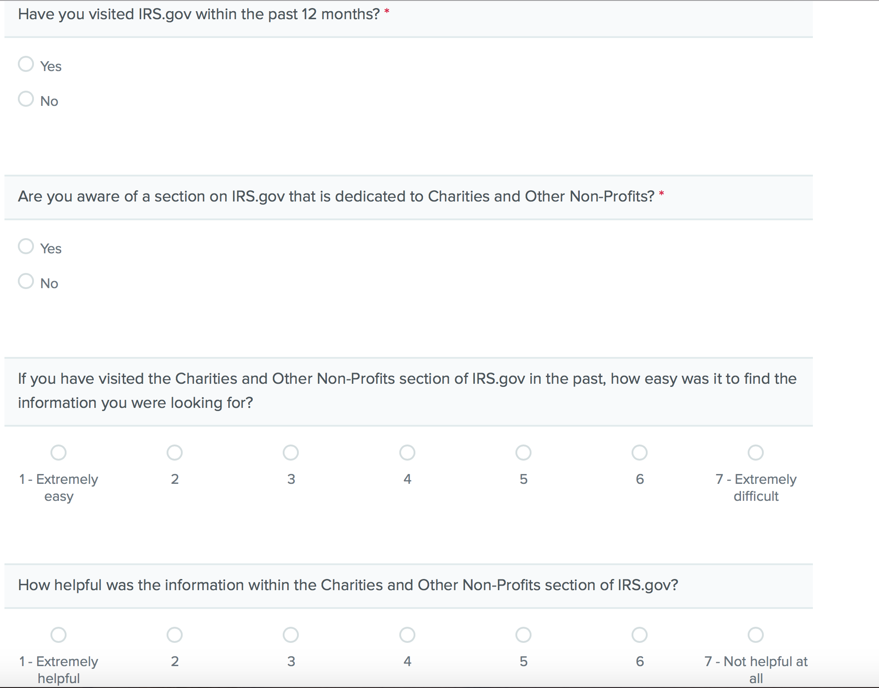Click the 'Extremely easy' label text
The height and width of the screenshot is (688, 879).
pos(59,487)
